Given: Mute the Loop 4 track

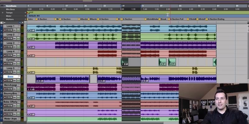Looking at the screenshot, I should [11, 55].
